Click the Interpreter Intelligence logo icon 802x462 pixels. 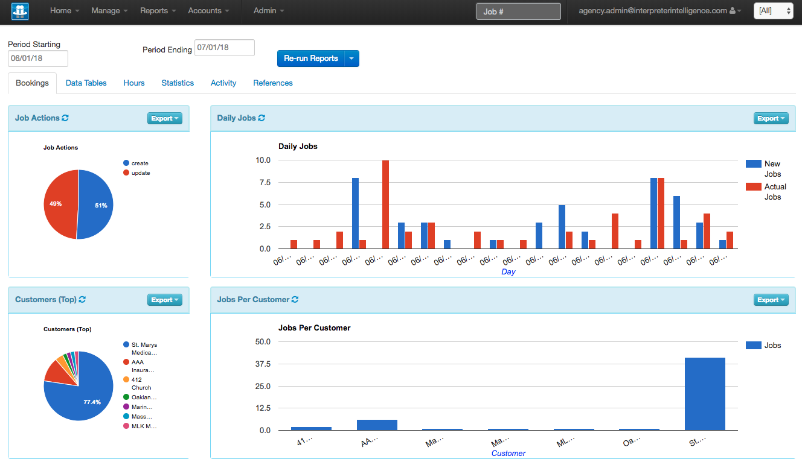pyautogui.click(x=20, y=11)
